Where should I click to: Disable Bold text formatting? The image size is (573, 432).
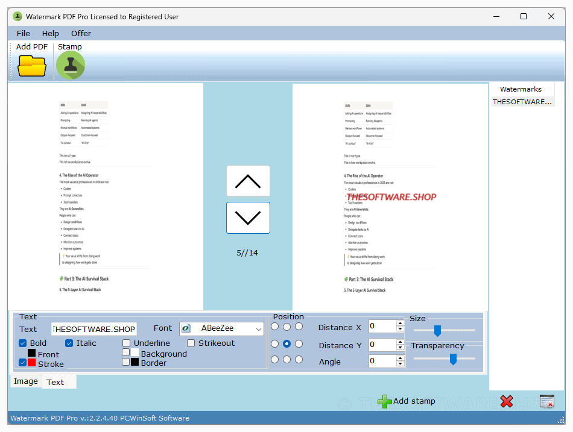pos(22,342)
